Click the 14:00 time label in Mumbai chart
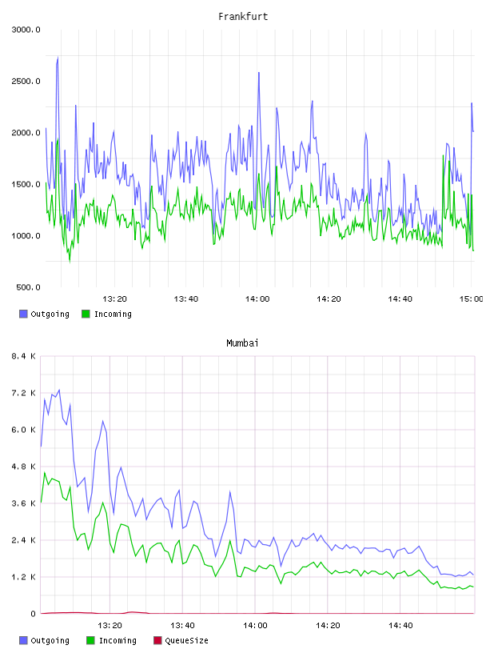 (255, 626)
